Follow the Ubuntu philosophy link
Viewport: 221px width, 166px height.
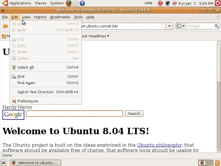click(159, 145)
